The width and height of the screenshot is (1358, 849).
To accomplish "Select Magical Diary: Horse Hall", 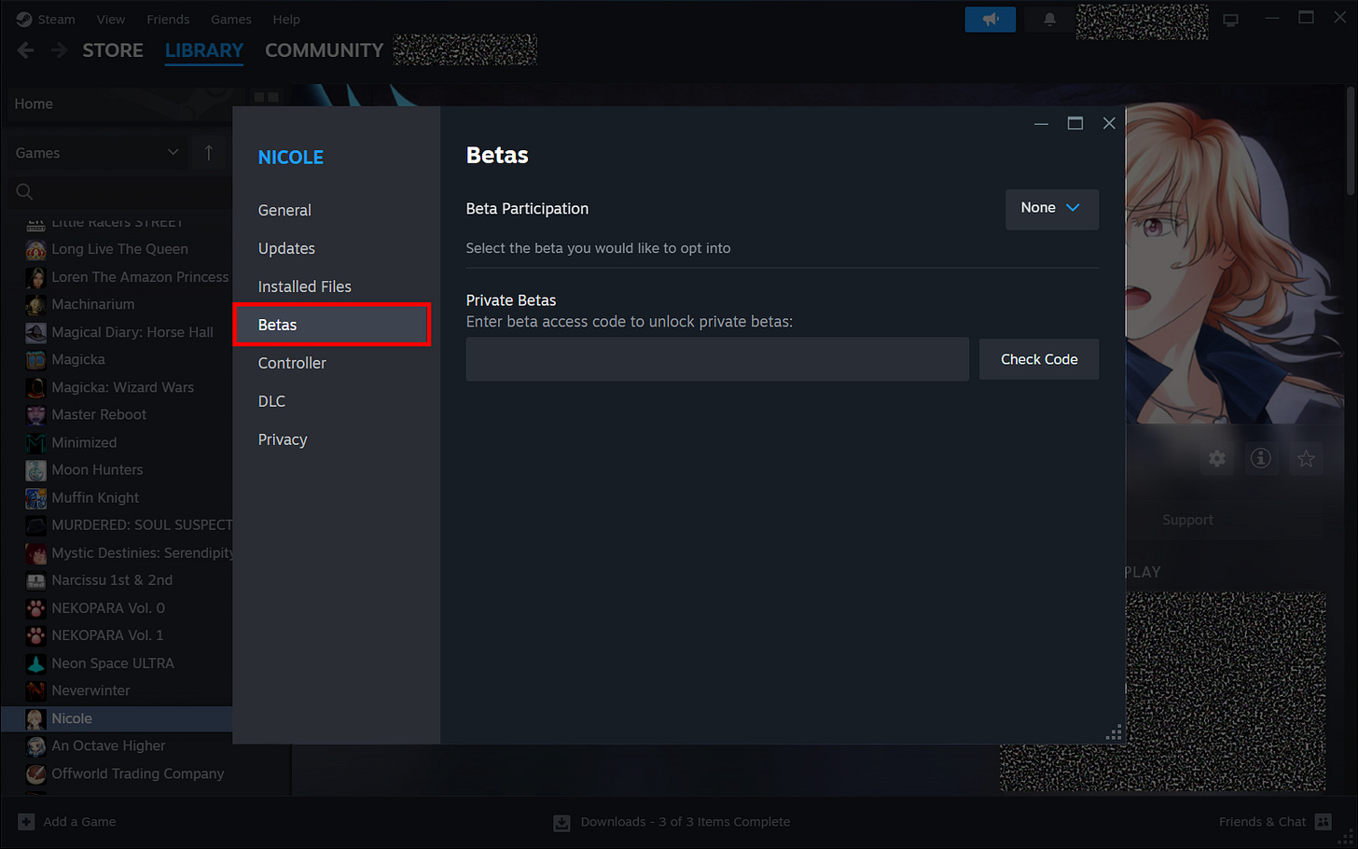I will [x=132, y=332].
